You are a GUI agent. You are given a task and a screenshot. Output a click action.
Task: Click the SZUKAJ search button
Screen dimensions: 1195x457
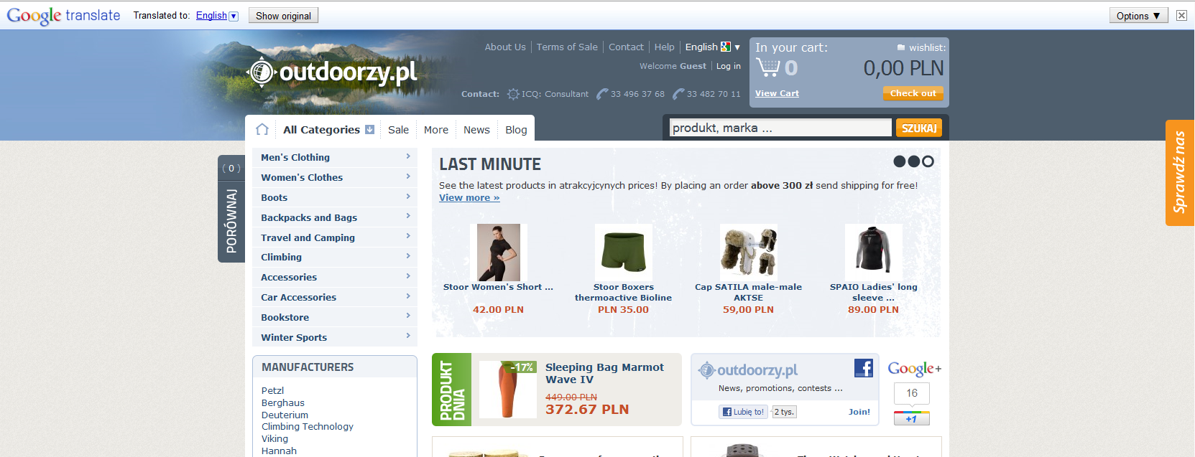[x=919, y=128]
